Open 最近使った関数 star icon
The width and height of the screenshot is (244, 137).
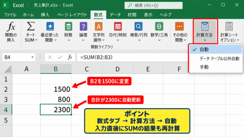click(50, 26)
